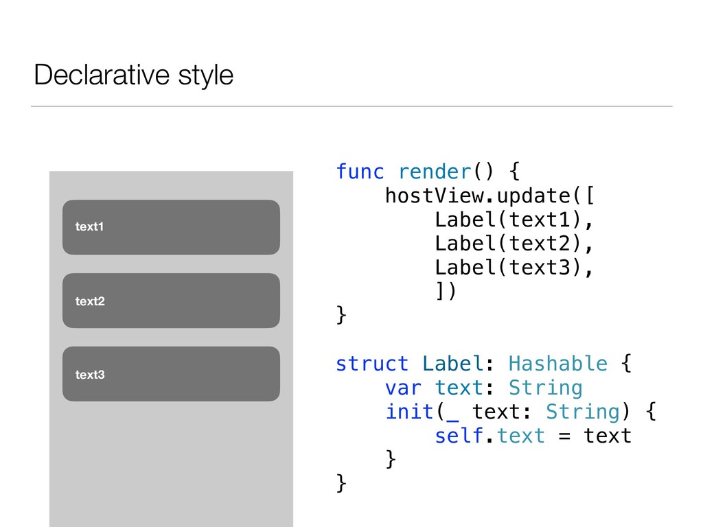Click the 'Label(text3),' code line
This screenshot has height=527, width=703.
pos(514,268)
